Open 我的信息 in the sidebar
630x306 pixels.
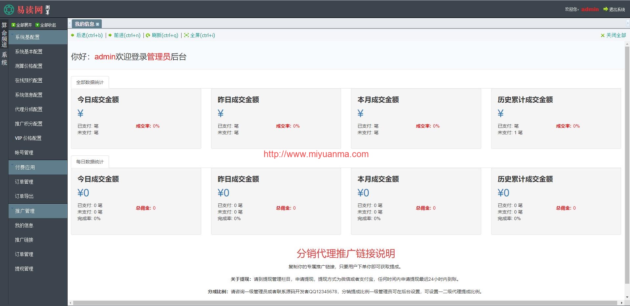(24, 226)
